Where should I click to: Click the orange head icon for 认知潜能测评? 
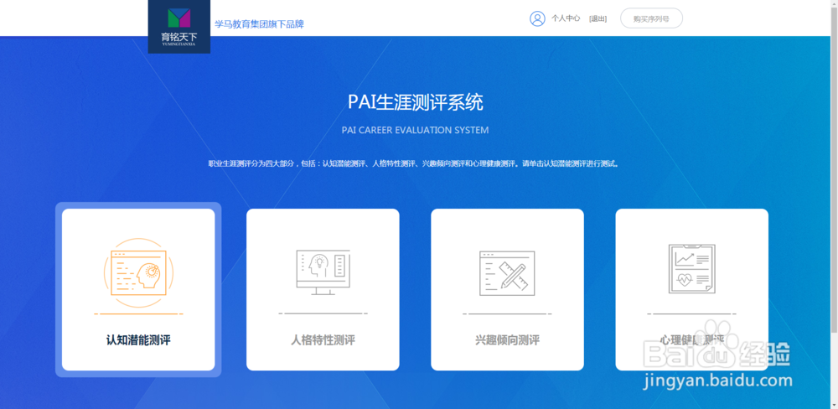tap(138, 272)
